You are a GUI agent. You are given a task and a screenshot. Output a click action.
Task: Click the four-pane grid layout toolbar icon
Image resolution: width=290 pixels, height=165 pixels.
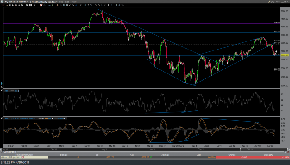(30, 5)
